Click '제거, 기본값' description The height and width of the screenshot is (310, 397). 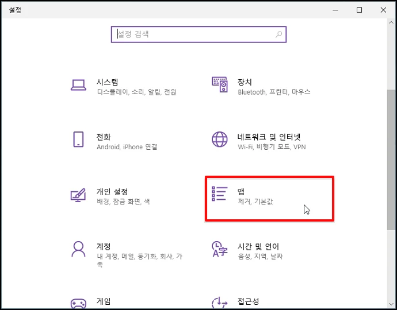pos(255,201)
